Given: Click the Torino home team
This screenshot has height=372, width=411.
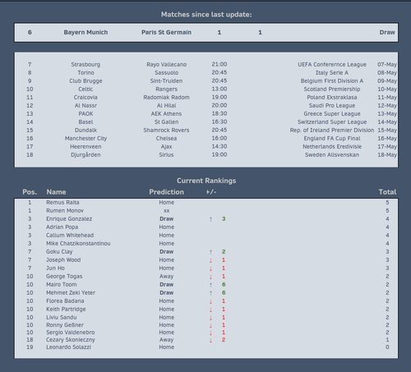Looking at the screenshot, I should coord(85,73).
